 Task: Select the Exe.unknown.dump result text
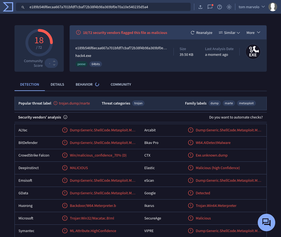pos(212,155)
